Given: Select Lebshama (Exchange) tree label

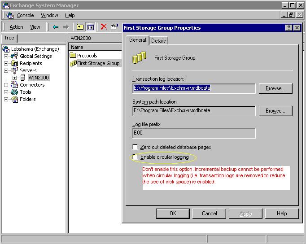Looking at the screenshot, I should click(x=35, y=49).
